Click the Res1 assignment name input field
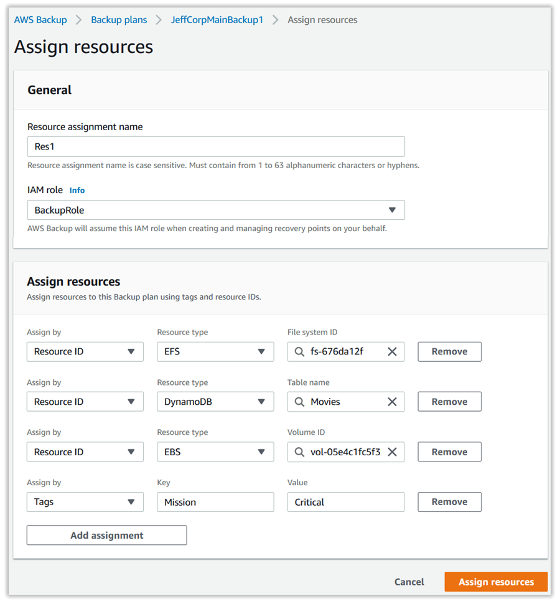Image resolution: width=560 pixels, height=601 pixels. pos(215,146)
